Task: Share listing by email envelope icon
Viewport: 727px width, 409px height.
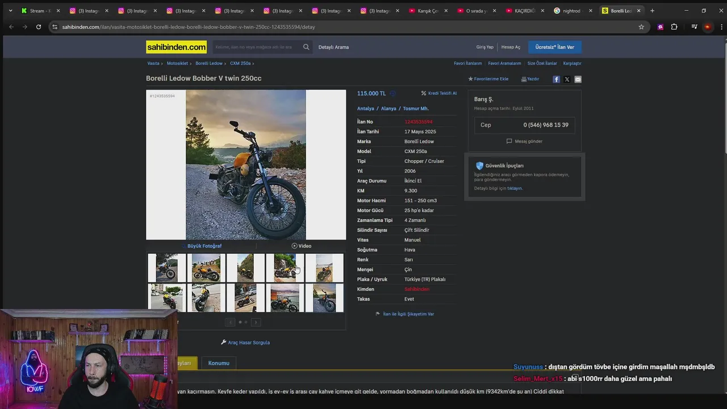Action: click(x=578, y=80)
